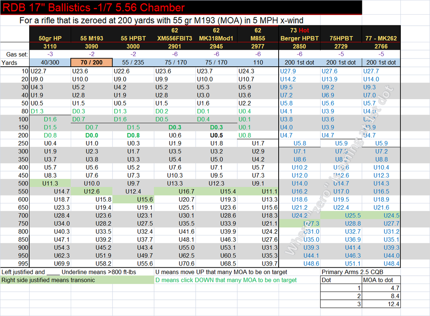The height and width of the screenshot is (316, 430).
Task: Click the 'Berger HPBT' header cell
Action: [x=300, y=38]
